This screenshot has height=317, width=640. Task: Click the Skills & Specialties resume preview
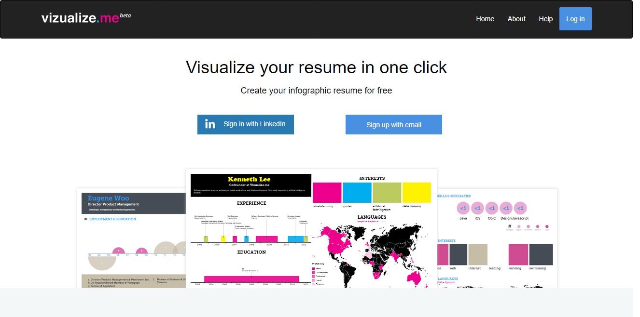tap(497, 238)
